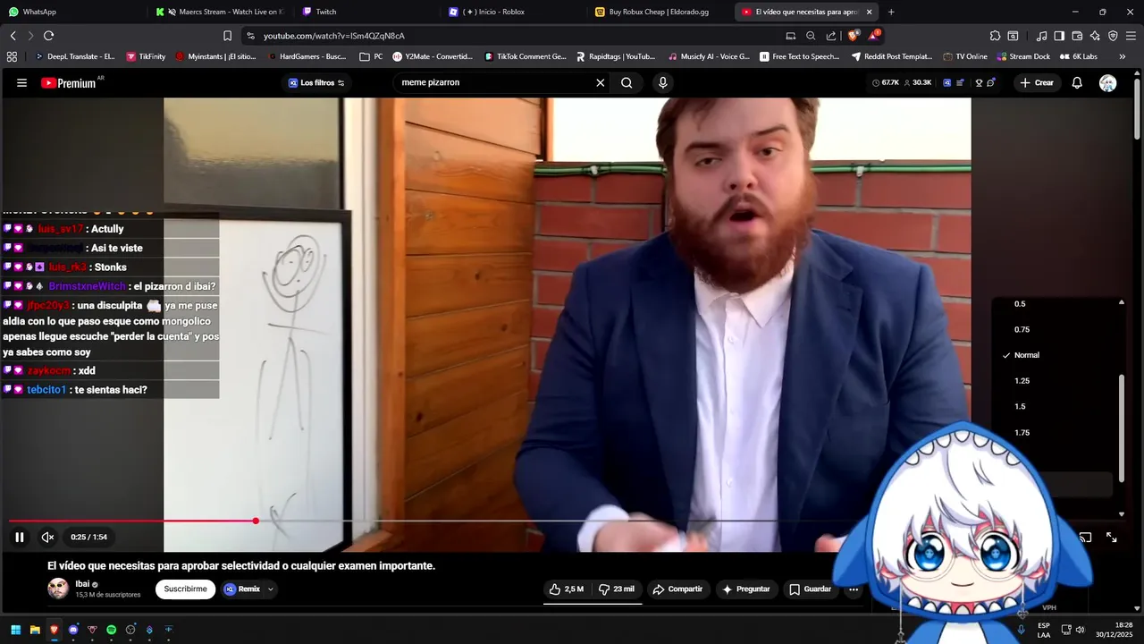Pause the YouTube video
This screenshot has height=644, width=1144.
19,538
